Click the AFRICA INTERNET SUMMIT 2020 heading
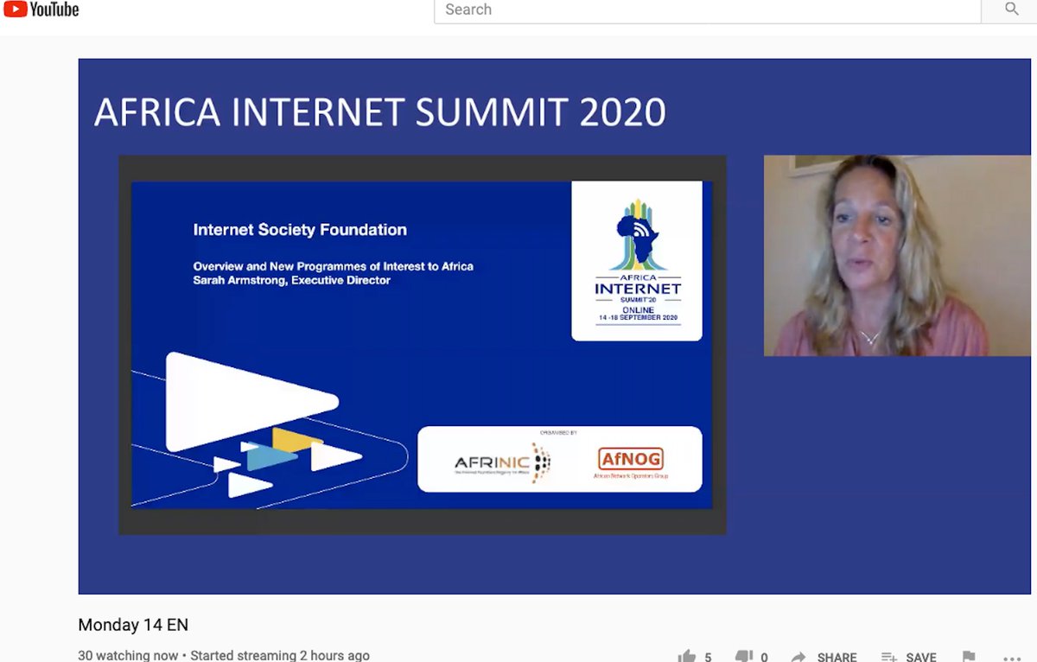Image resolution: width=1037 pixels, height=662 pixels. (x=380, y=113)
